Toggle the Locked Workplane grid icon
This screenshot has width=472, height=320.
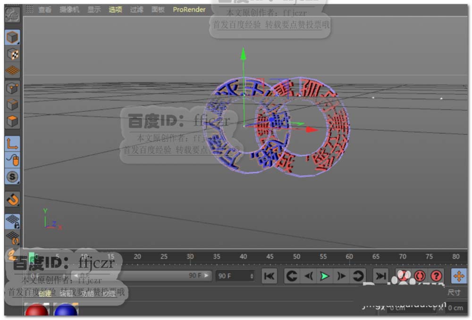12,222
